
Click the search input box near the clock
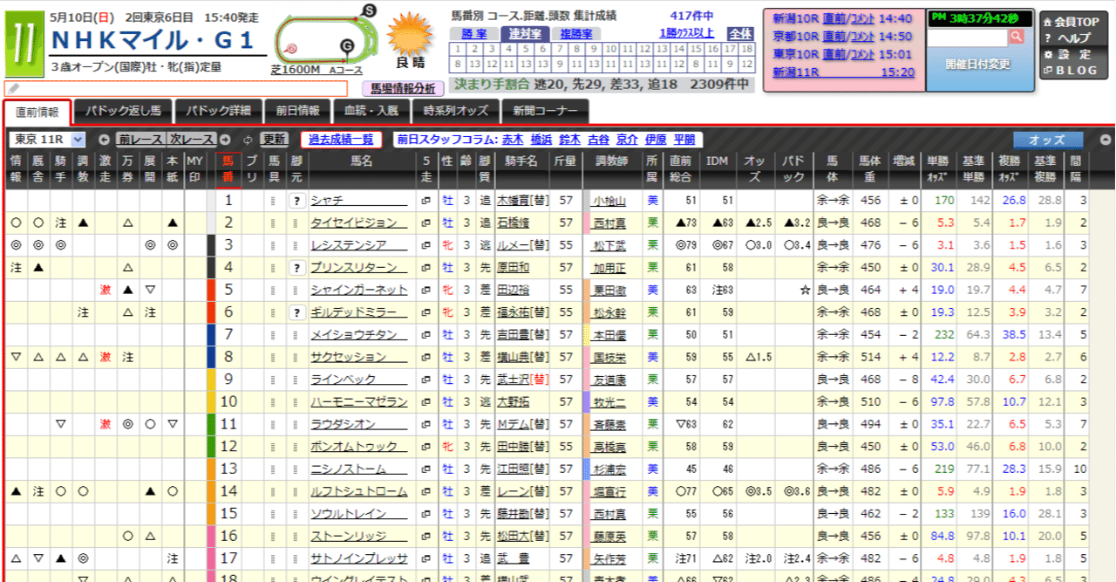tap(968, 38)
